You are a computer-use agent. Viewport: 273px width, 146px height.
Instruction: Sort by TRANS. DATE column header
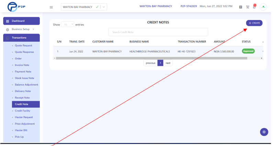pos(77,42)
